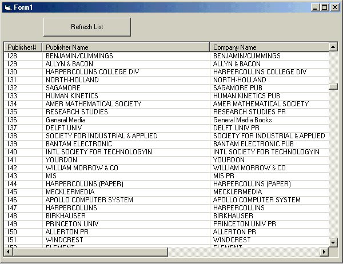Select publisher number 140

click(x=11, y=152)
